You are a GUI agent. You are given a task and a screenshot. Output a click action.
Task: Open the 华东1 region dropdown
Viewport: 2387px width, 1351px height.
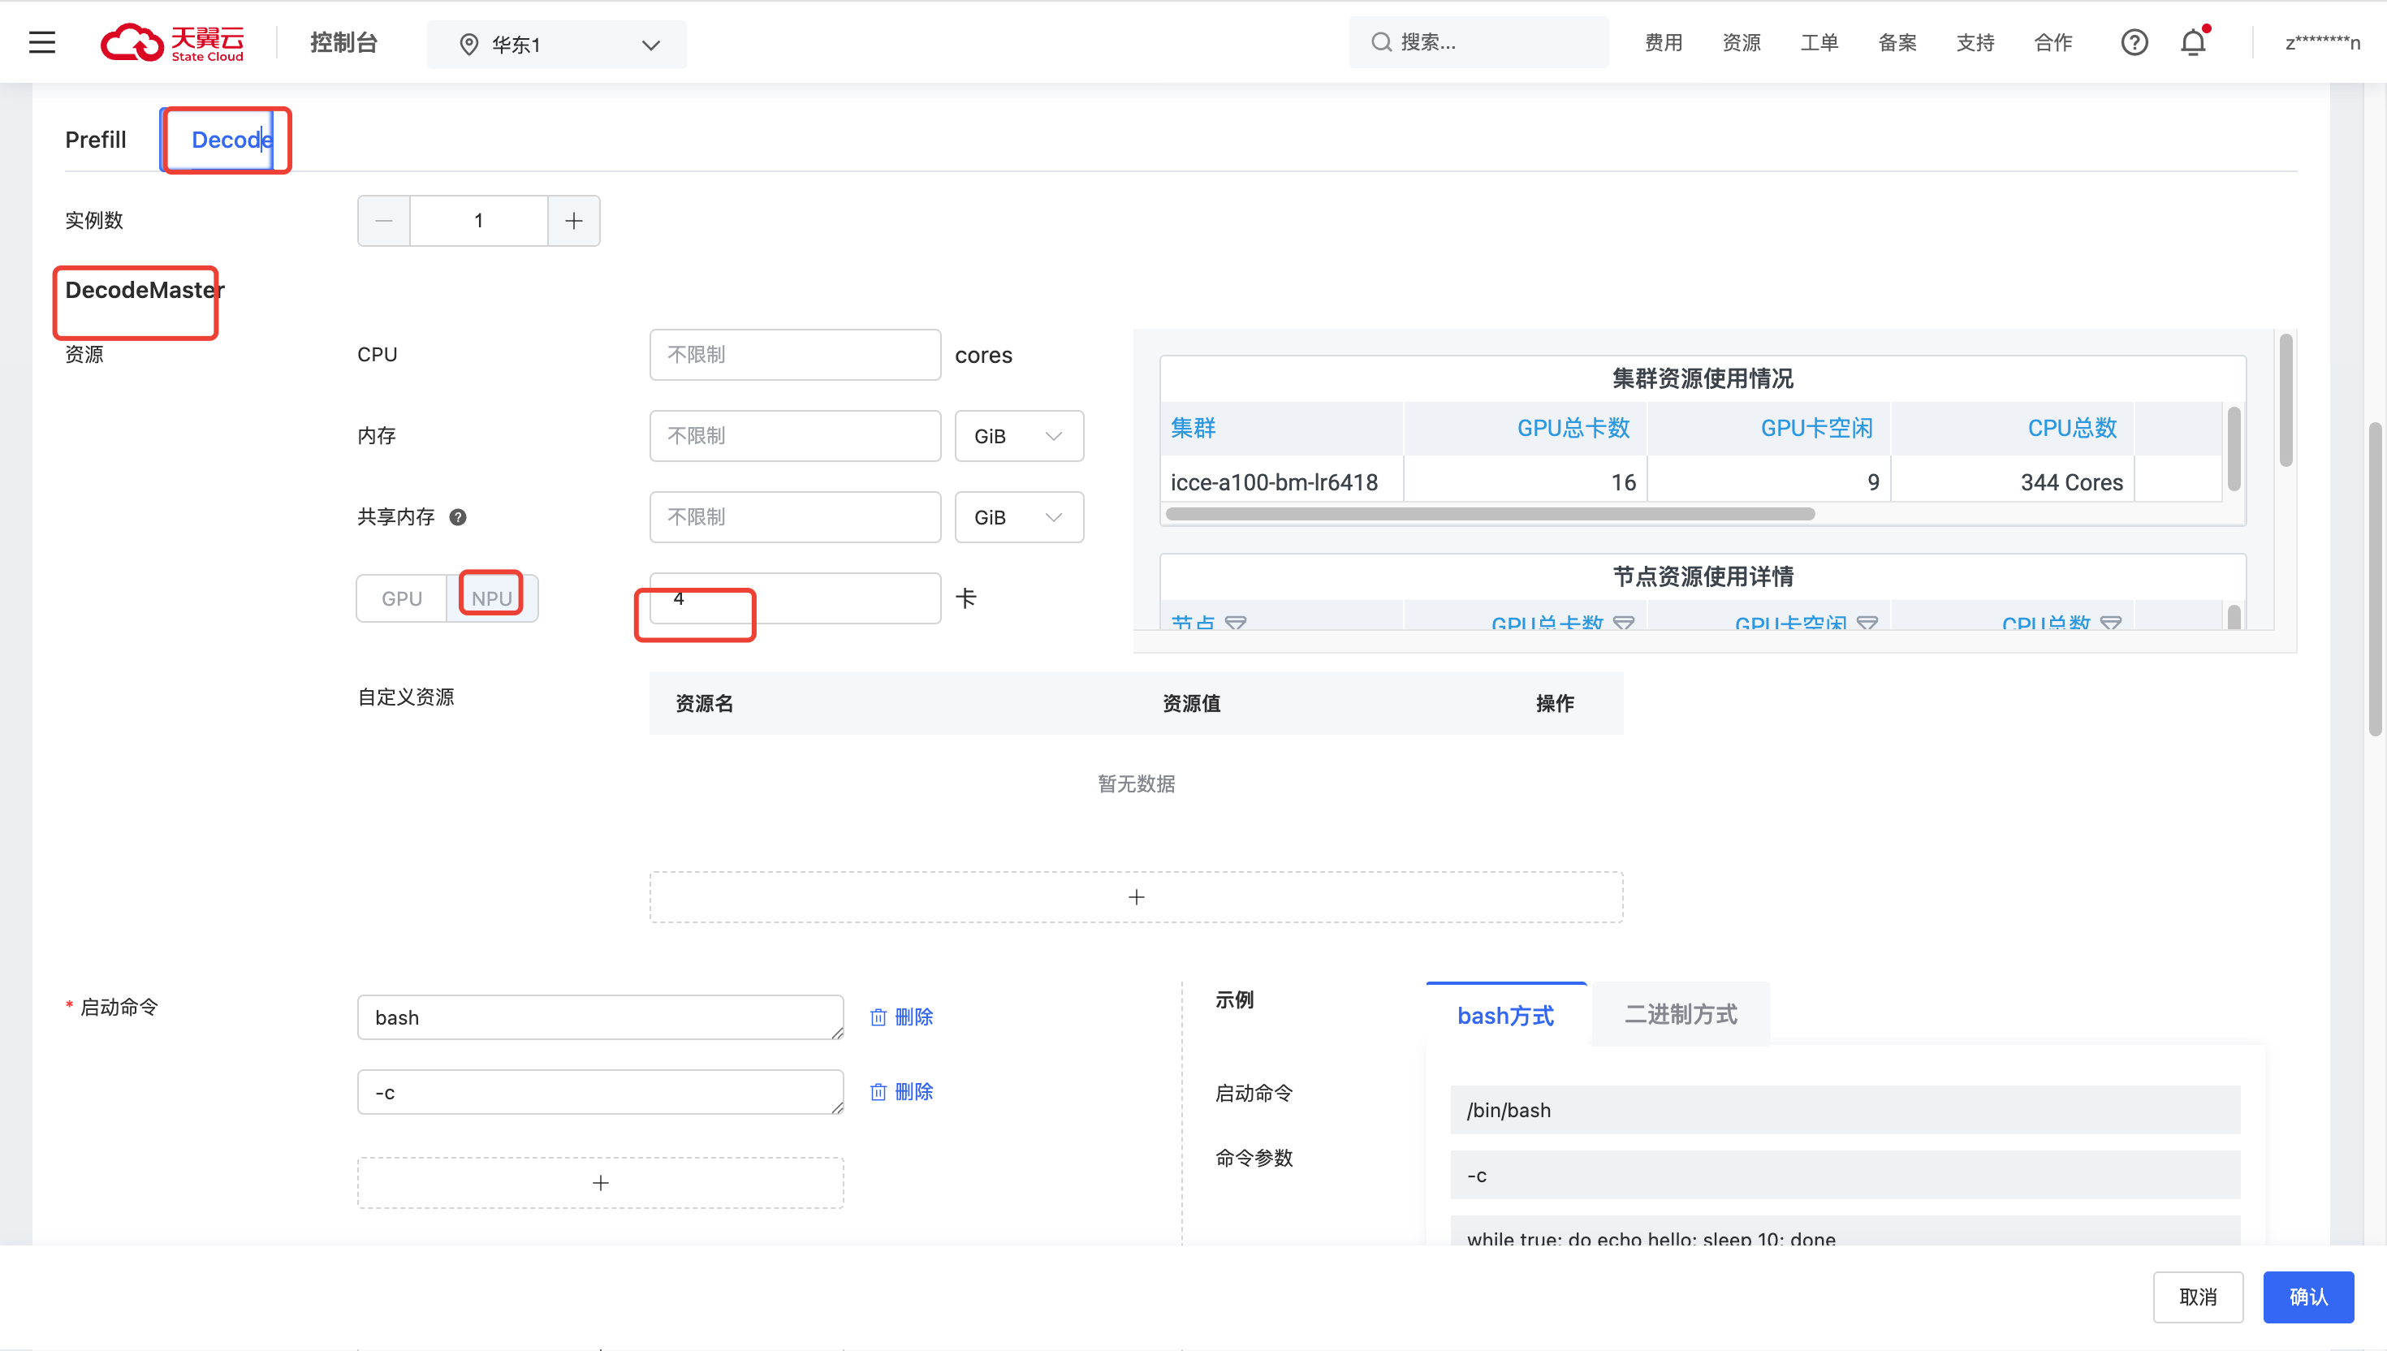(557, 45)
